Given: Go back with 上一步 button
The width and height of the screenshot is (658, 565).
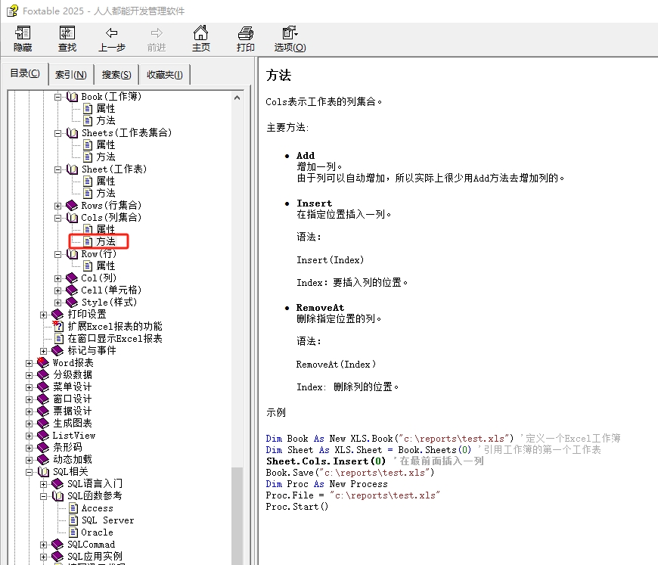Looking at the screenshot, I should pyautogui.click(x=112, y=39).
